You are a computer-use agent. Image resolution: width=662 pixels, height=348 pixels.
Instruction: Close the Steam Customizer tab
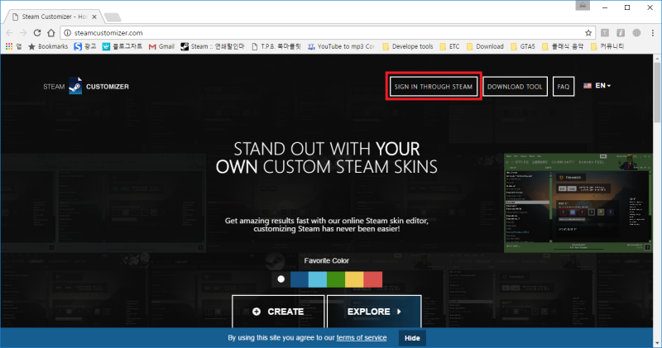point(94,17)
